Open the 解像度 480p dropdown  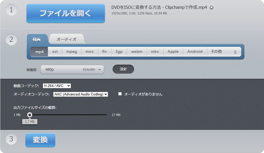point(72,70)
